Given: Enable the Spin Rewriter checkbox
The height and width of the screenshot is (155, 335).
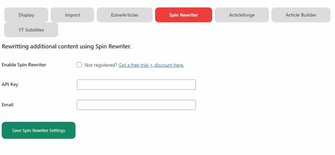Looking at the screenshot, I should (79, 65).
